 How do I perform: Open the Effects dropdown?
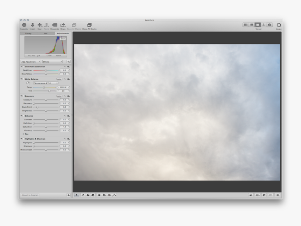pos(52,62)
